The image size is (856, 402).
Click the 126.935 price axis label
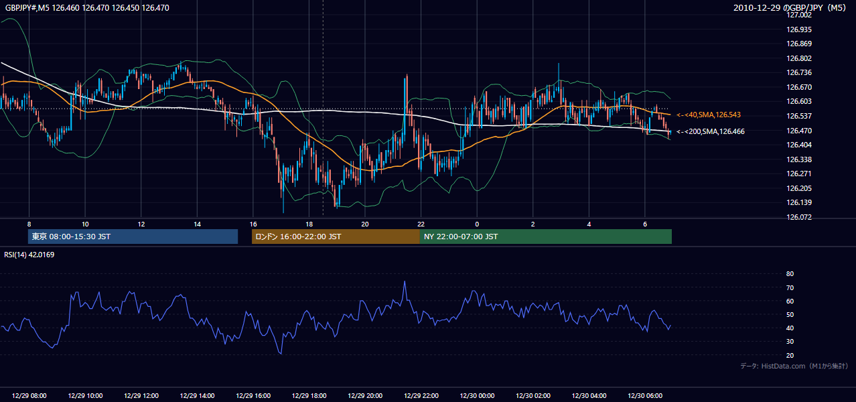pyautogui.click(x=798, y=29)
